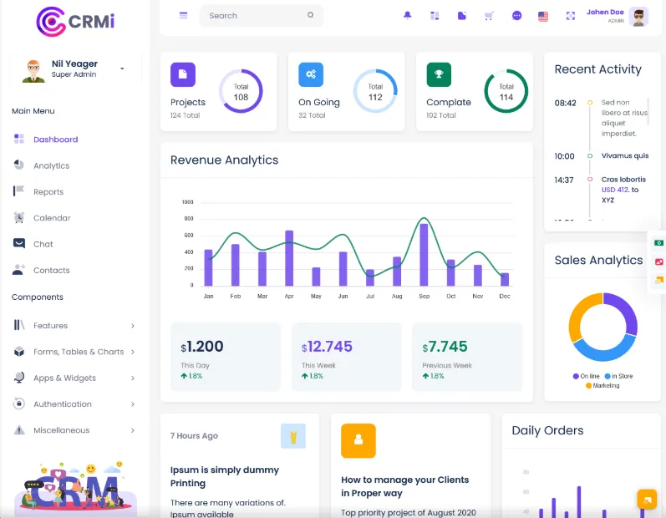Viewport: 666px width, 518px height.
Task: Click the chat bubble icon in top bar
Action: coord(516,16)
